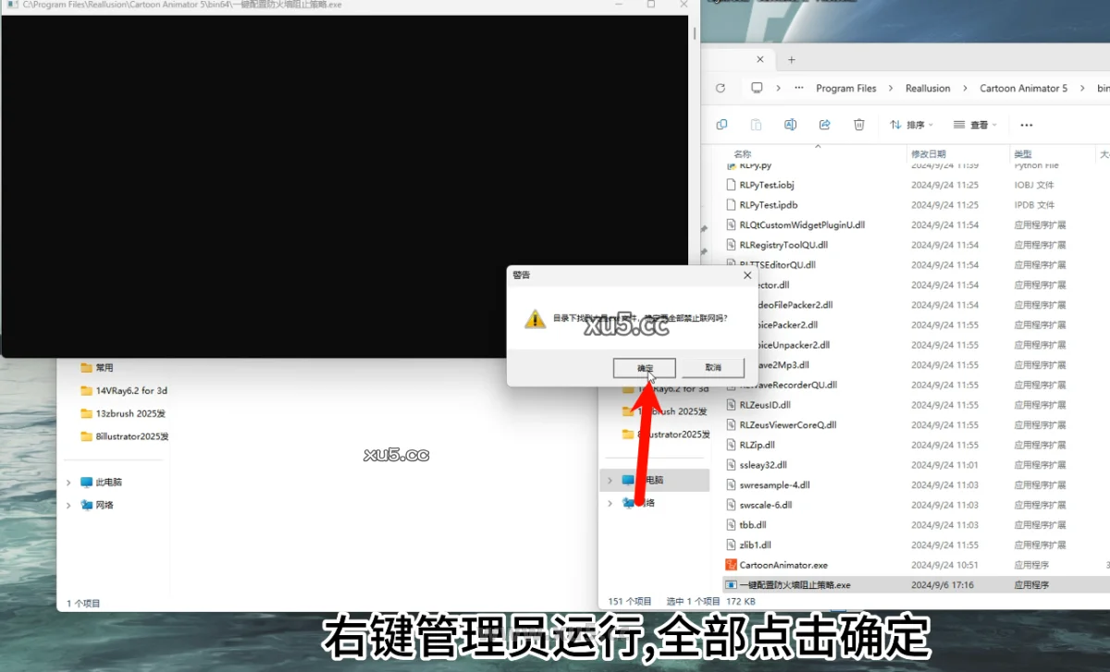The height and width of the screenshot is (672, 1110).
Task: Click the Delete (trash) icon in the toolbar
Action: [x=859, y=124]
